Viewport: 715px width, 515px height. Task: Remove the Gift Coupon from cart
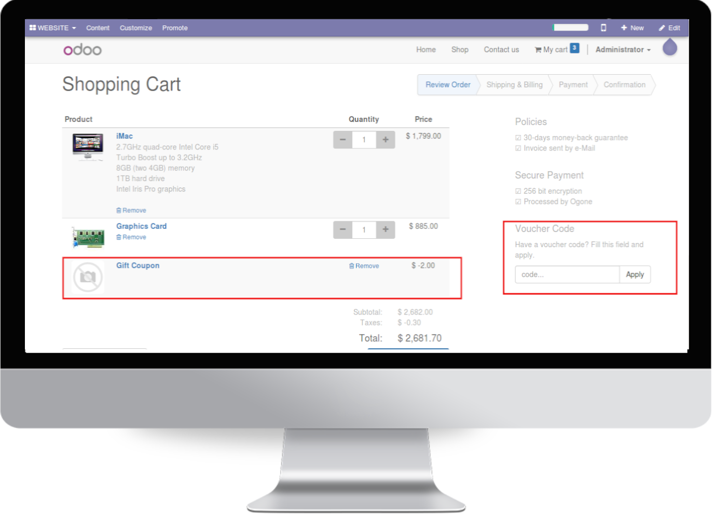coord(364,266)
